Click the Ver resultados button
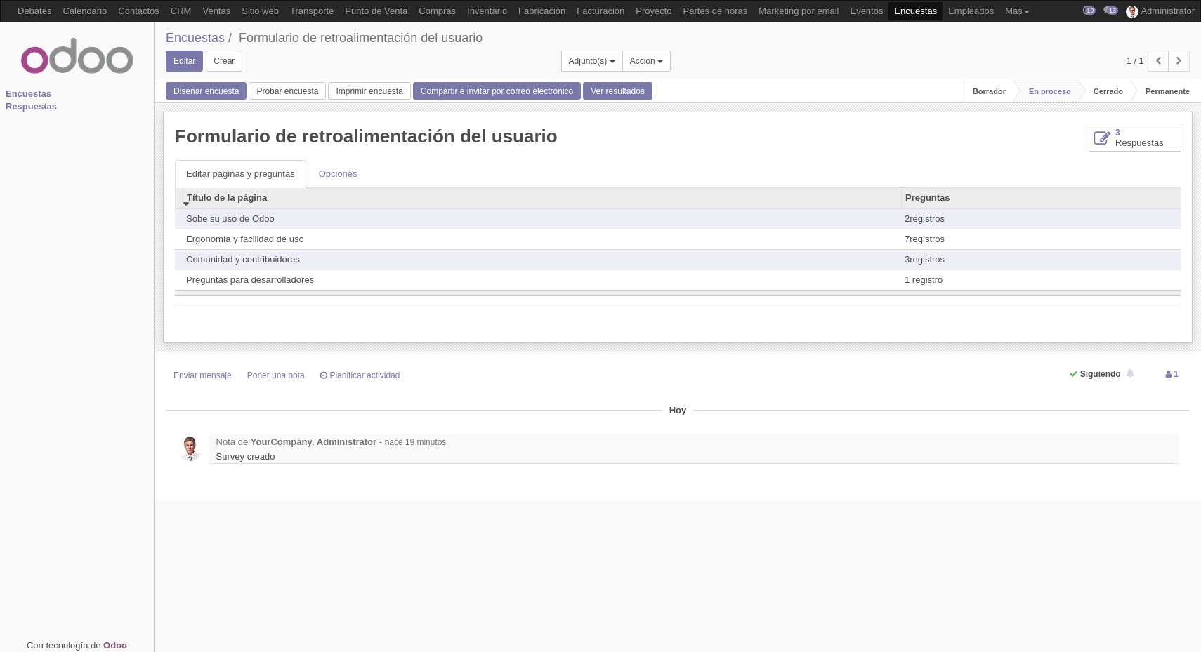The image size is (1201, 652). (x=617, y=91)
